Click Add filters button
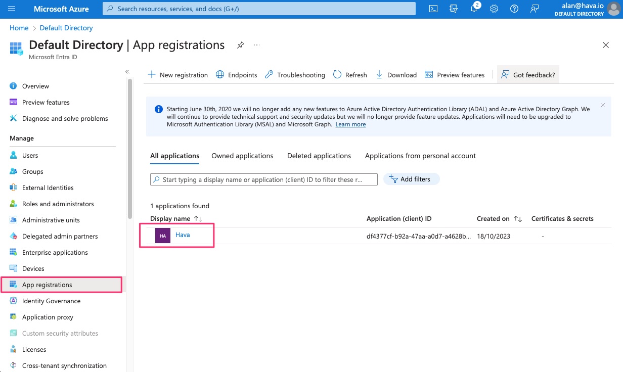The height and width of the screenshot is (372, 623). (411, 179)
